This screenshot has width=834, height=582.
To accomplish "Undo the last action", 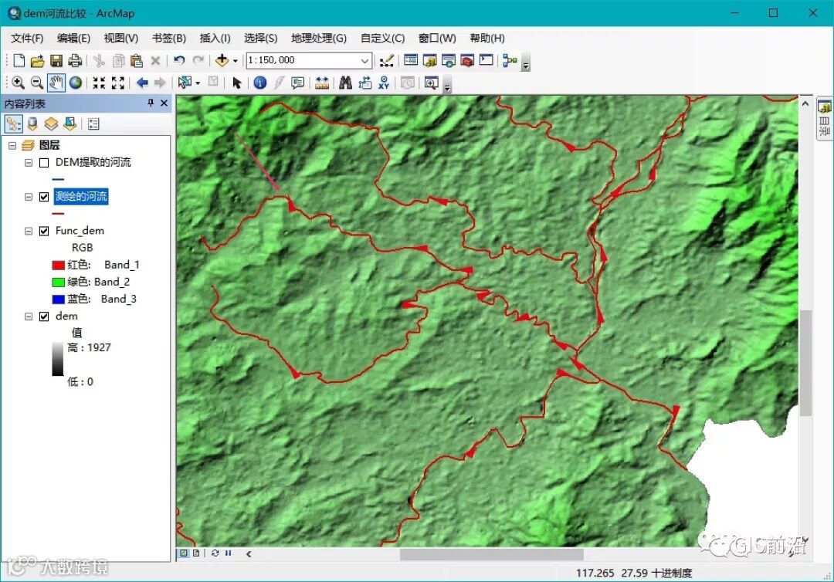I will [x=179, y=60].
